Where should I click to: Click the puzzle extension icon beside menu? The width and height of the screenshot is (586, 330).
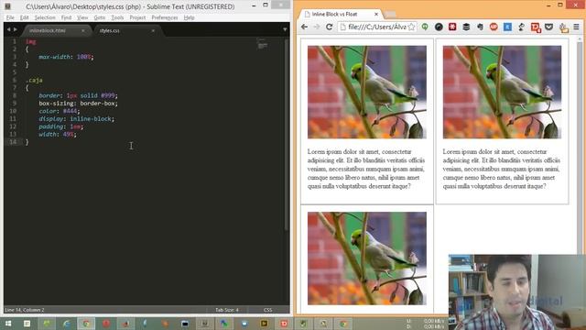(563, 27)
